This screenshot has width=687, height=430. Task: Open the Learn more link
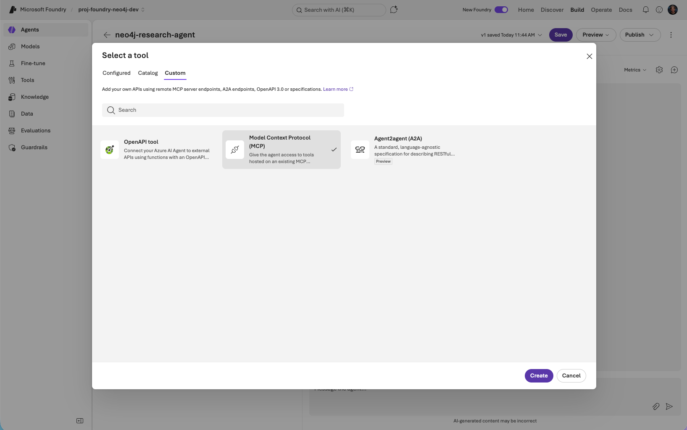(338, 89)
